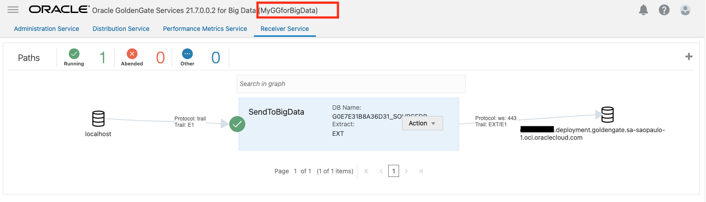Go to previous page arrow
706x202 pixels.
[x=381, y=171]
